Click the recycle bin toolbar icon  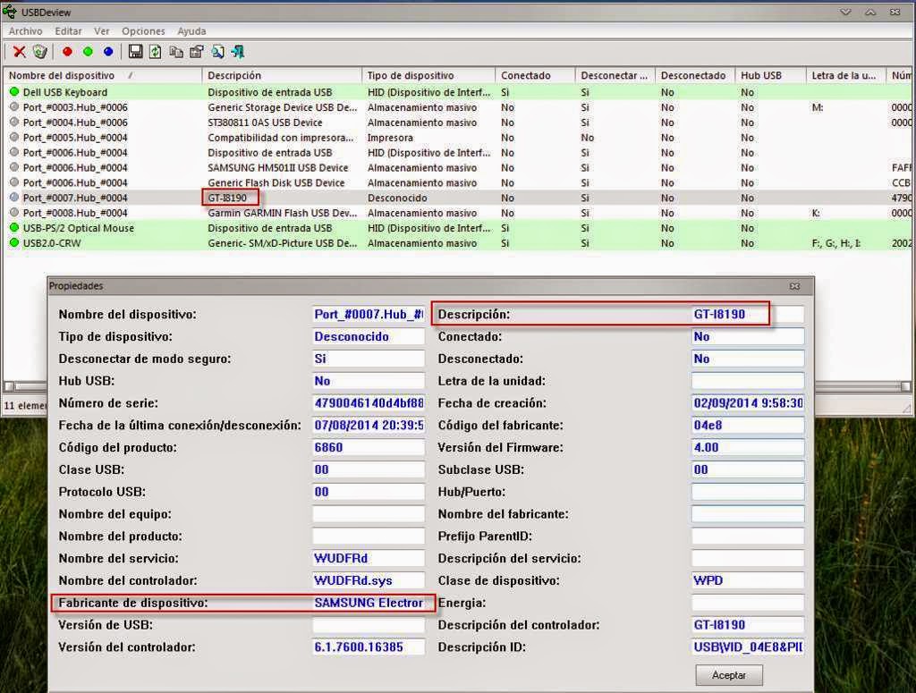39,52
